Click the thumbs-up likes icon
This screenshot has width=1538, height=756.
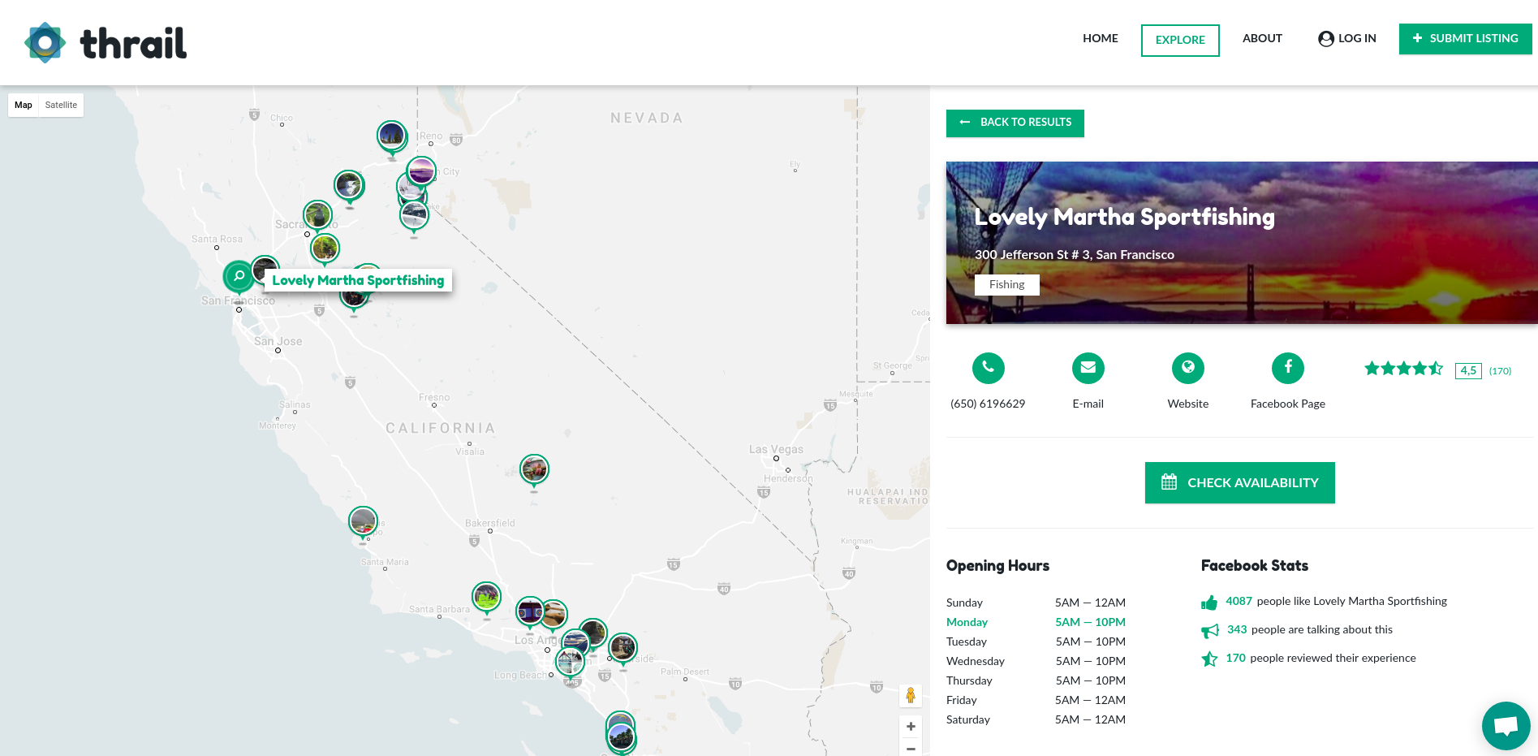tap(1209, 603)
